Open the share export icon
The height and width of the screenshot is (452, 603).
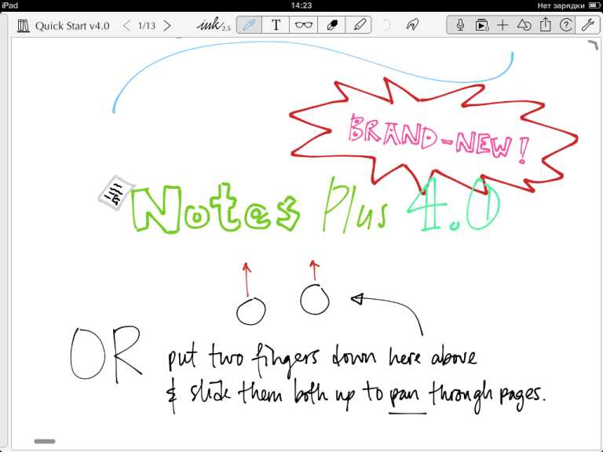[545, 25]
